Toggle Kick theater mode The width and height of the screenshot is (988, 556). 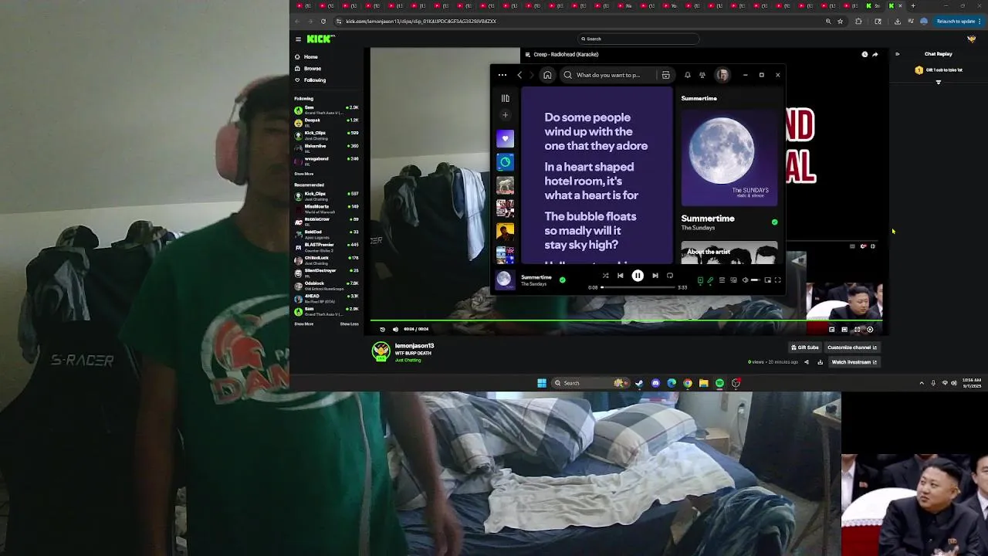tap(844, 330)
